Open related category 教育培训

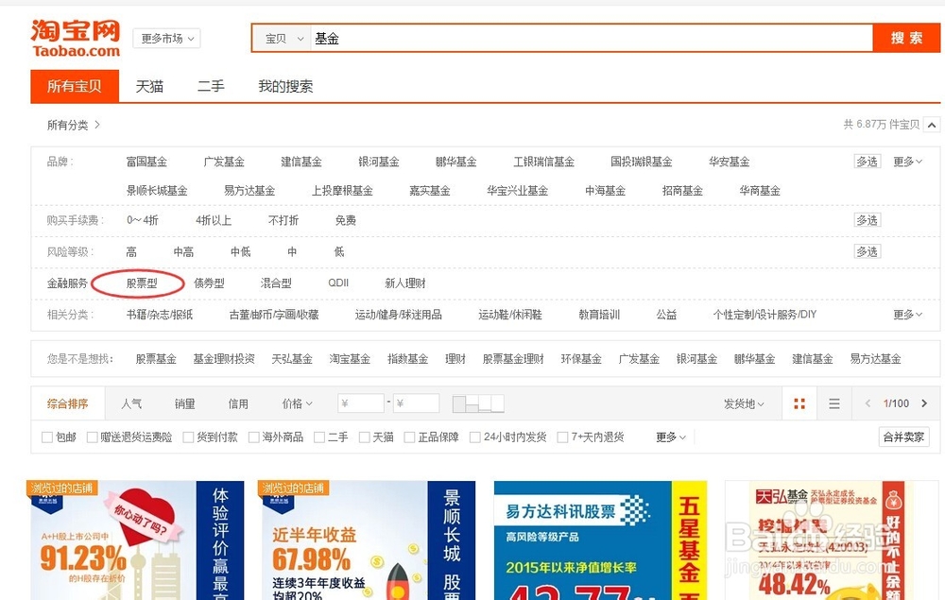coord(599,315)
